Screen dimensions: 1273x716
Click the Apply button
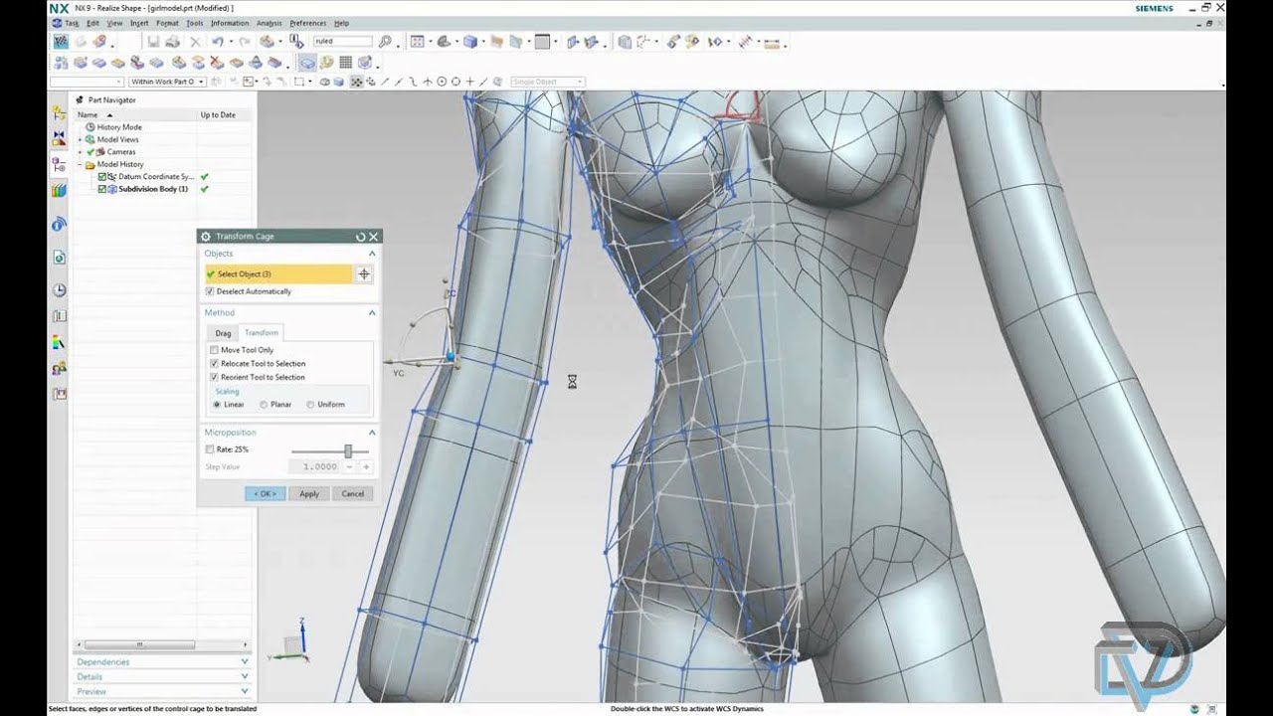309,493
